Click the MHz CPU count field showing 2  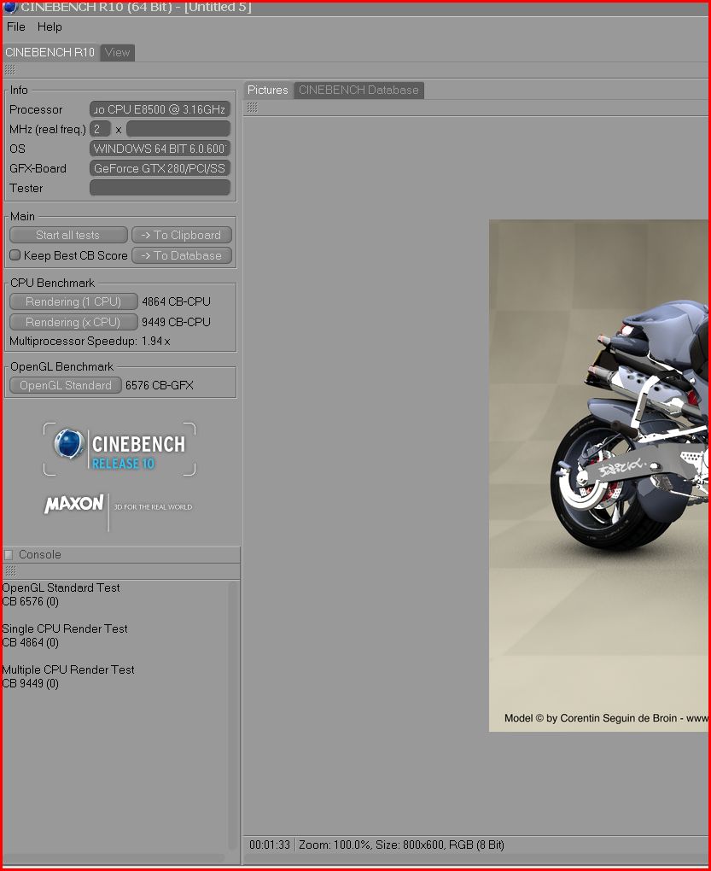tap(100, 129)
